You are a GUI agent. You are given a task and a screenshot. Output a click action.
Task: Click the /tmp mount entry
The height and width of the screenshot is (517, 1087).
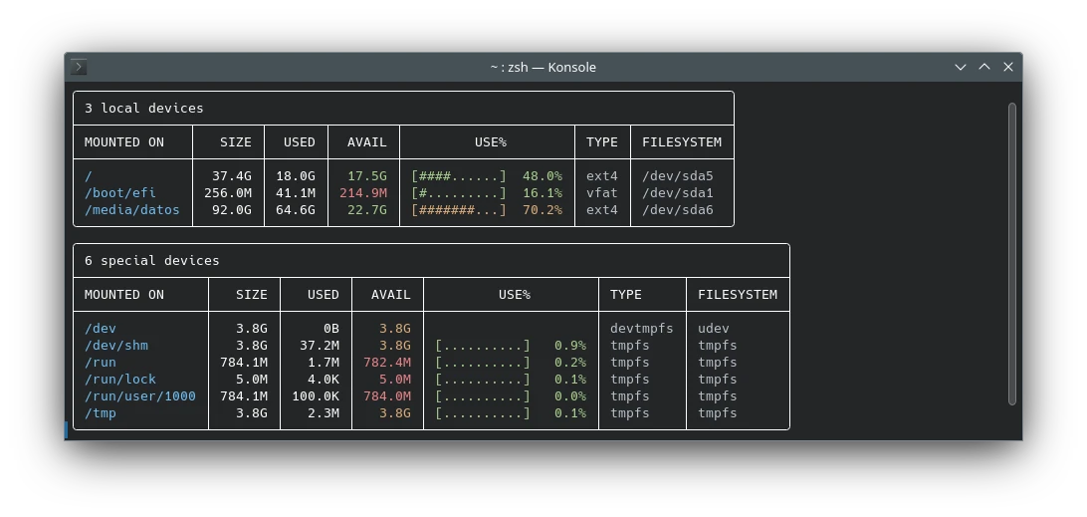(101, 413)
